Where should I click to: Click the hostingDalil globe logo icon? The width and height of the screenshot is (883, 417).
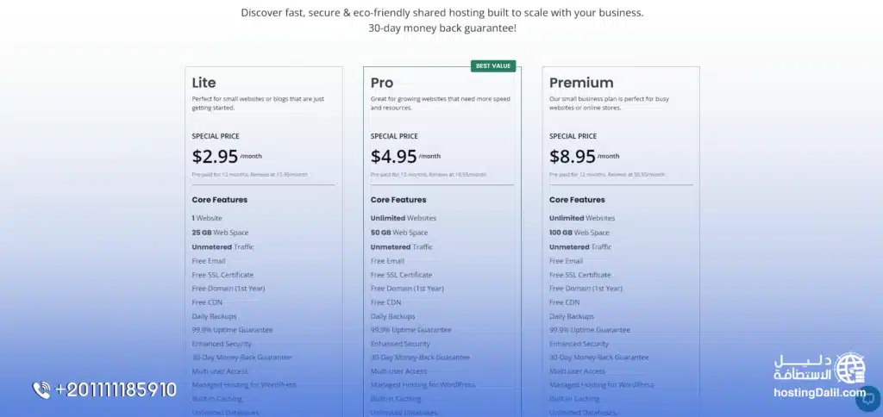pos(851,368)
